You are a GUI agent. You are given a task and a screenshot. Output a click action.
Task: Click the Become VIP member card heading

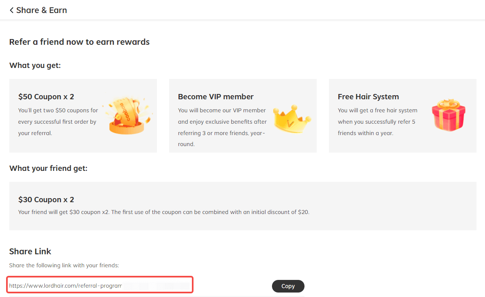tap(215, 96)
